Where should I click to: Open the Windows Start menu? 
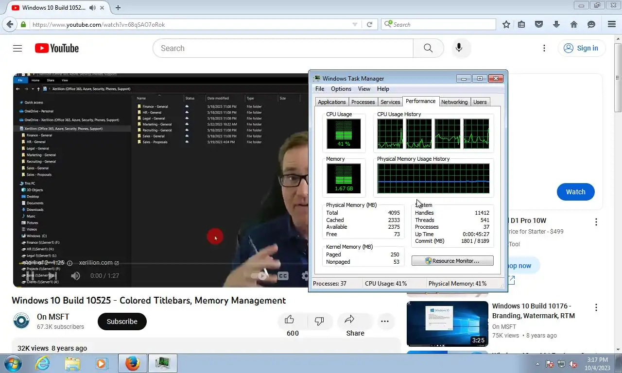click(x=13, y=363)
